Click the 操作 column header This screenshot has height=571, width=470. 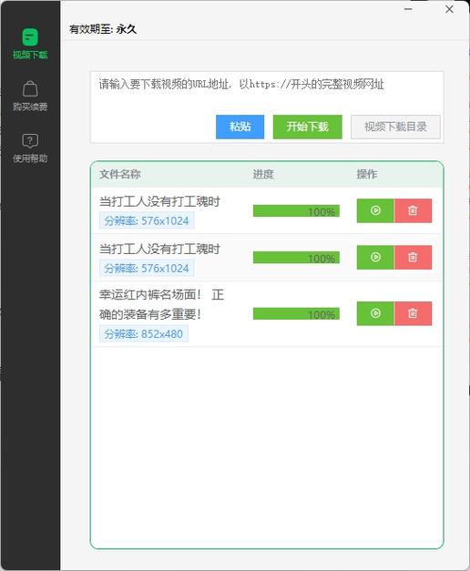367,174
